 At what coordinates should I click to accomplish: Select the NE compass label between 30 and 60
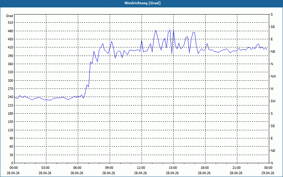(273, 151)
